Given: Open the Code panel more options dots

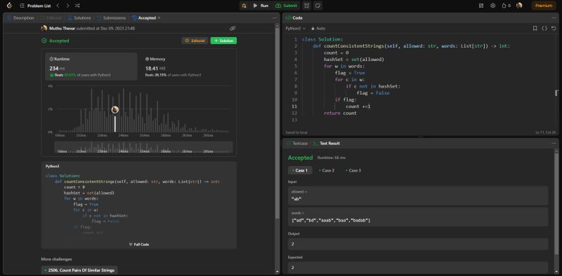Looking at the screenshot, I should click(x=554, y=18).
